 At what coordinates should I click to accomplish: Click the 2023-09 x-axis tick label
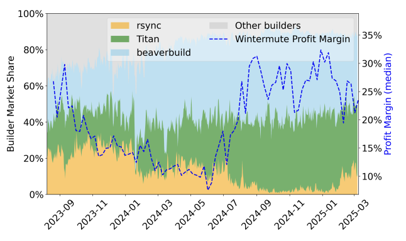pos(60,214)
